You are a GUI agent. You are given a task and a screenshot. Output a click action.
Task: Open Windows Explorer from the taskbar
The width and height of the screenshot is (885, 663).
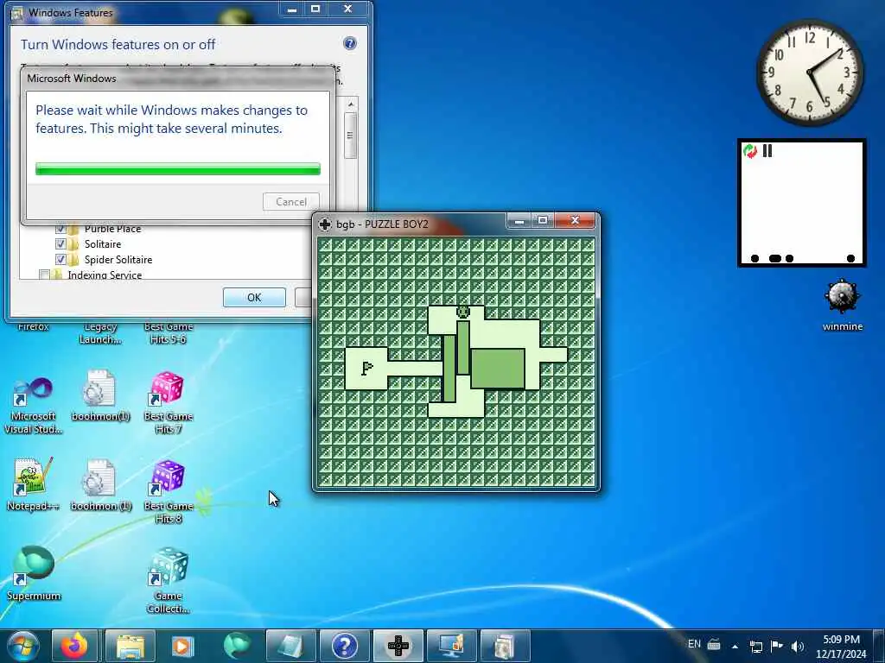[x=130, y=646]
